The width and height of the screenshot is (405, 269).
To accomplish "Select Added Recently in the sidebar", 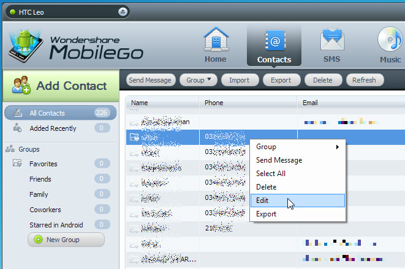I will 61,128.
